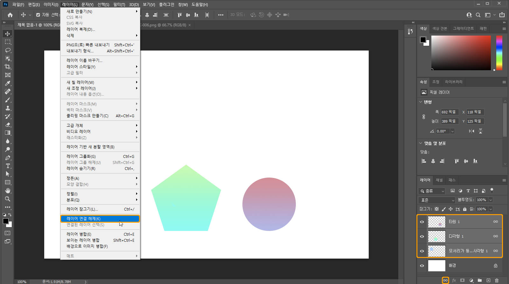Switch to the 라이브러리 tab
Image resolution: width=509 pixels, height=284 pixels.
[454, 82]
